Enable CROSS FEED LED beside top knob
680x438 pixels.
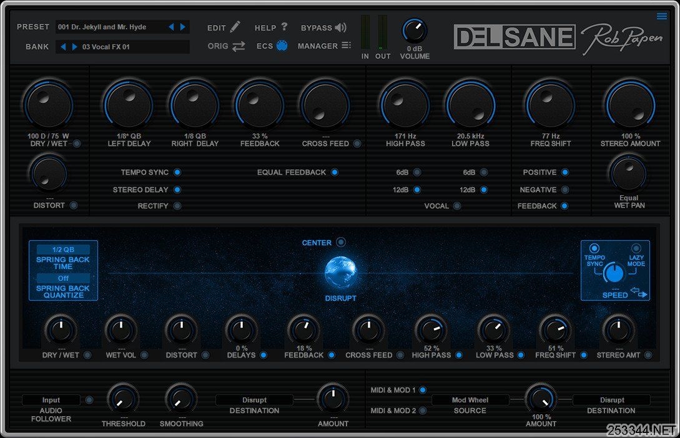[357, 144]
